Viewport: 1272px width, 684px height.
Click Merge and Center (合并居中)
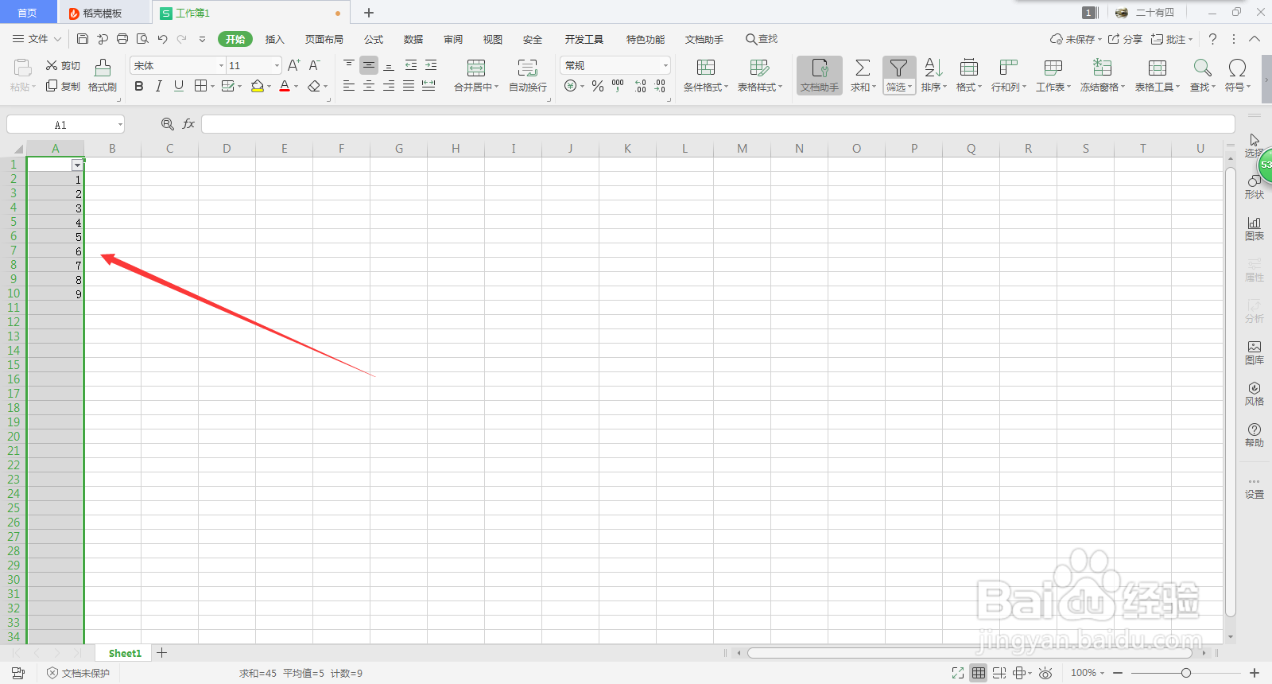[476, 76]
